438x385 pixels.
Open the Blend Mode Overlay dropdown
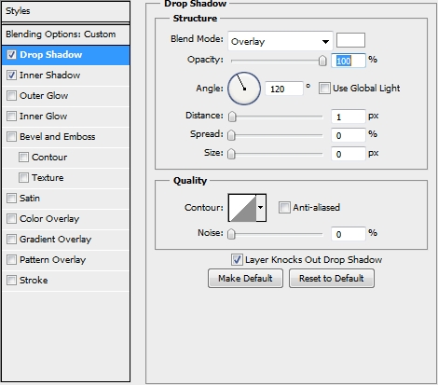coord(281,41)
